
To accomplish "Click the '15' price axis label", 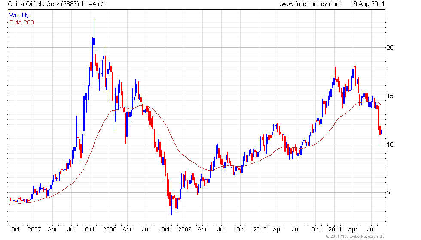I will pyautogui.click(x=390, y=96).
